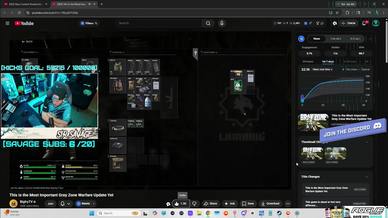Start voice search with the microphone
Image resolution: width=388 pixels, height=218 pixels.
pos(222,23)
